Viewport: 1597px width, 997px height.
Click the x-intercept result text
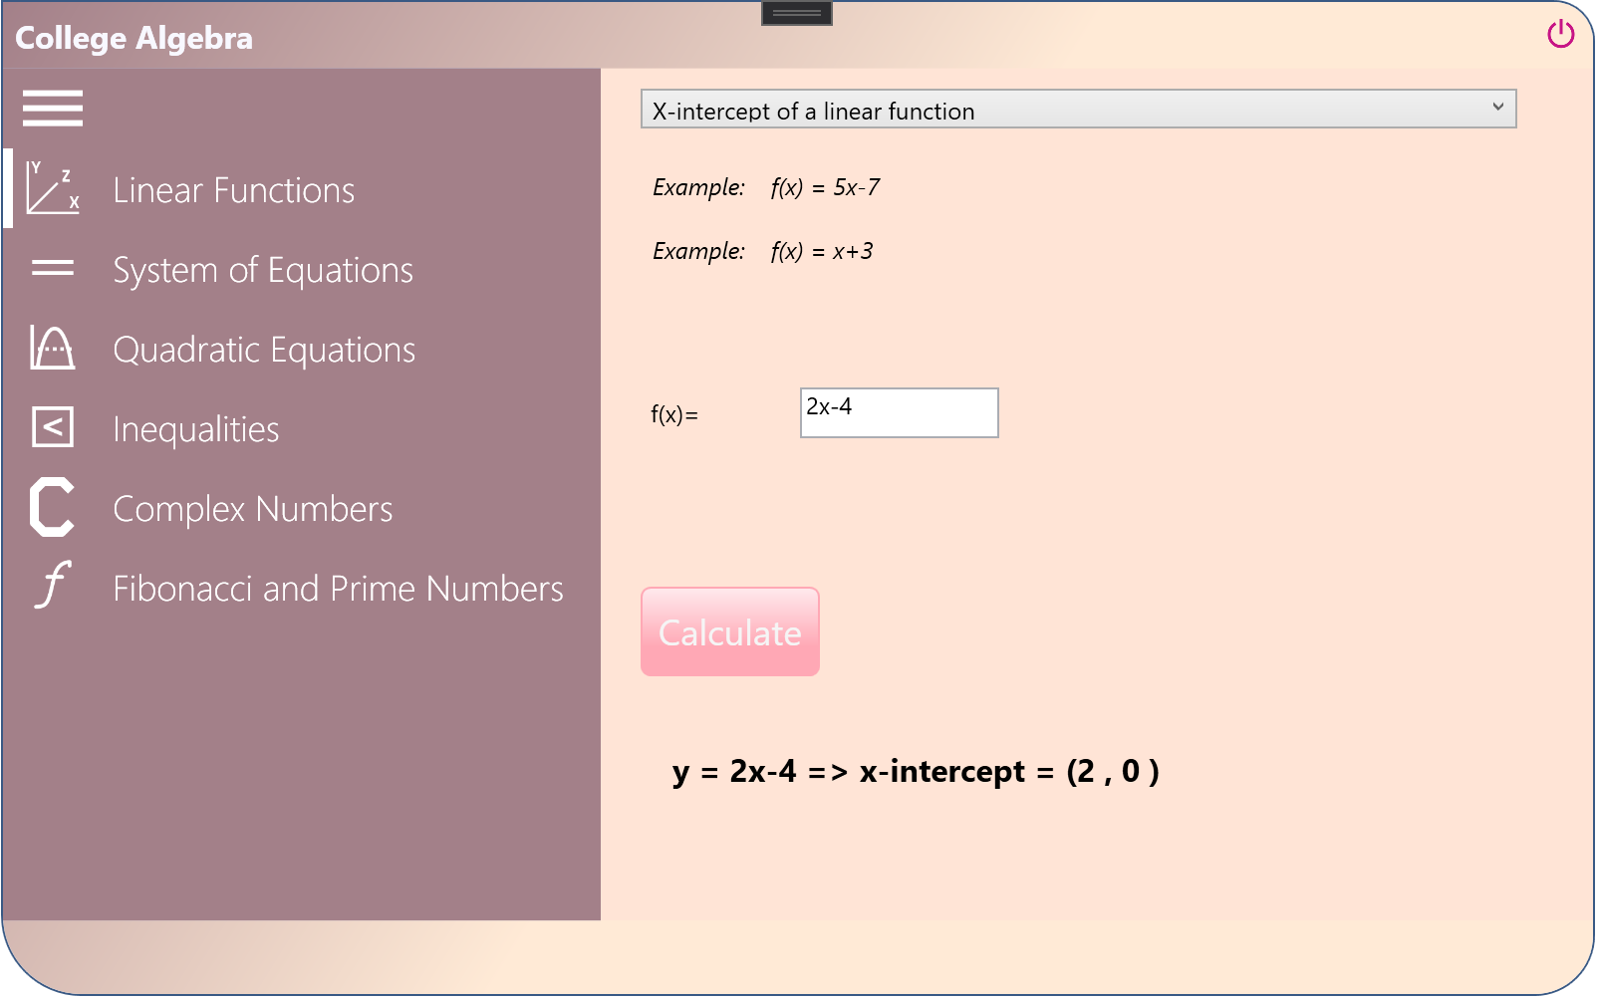pyautogui.click(x=915, y=770)
